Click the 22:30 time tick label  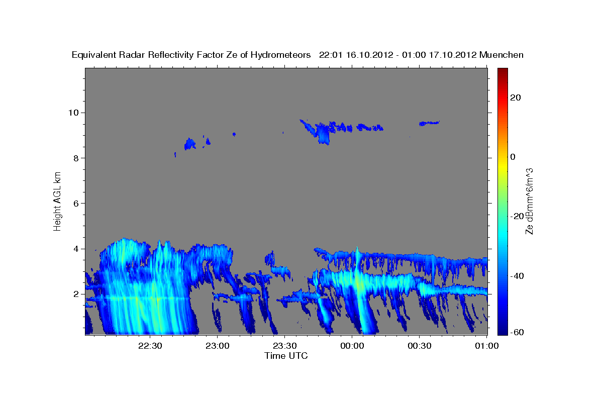pyautogui.click(x=151, y=346)
